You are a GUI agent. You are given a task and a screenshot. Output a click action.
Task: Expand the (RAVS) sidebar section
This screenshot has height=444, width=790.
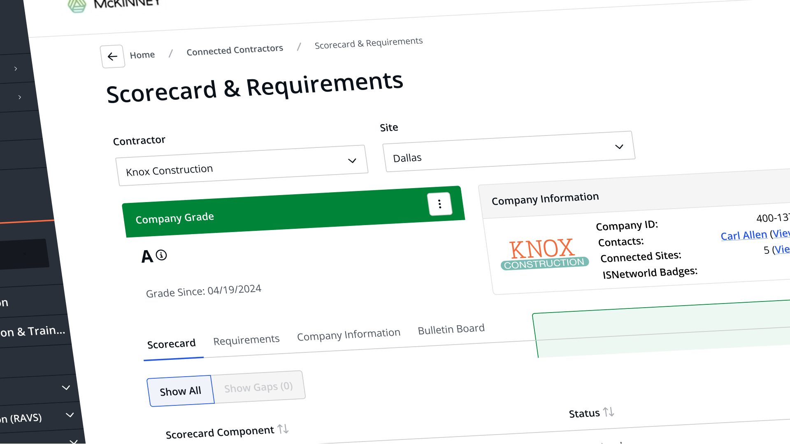point(70,415)
